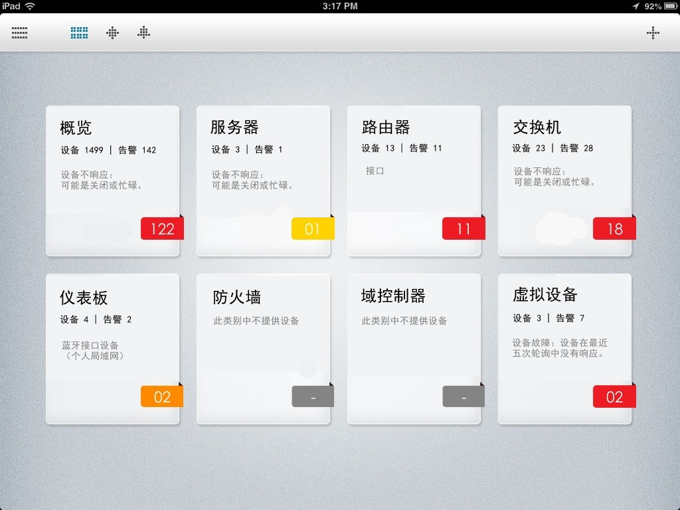Open the 域控制器 card
The image size is (680, 510).
[x=414, y=349]
